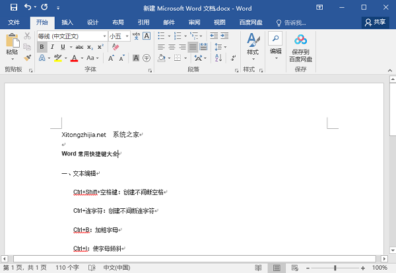
Task: Toggle Italic formatting
Action: (52, 47)
